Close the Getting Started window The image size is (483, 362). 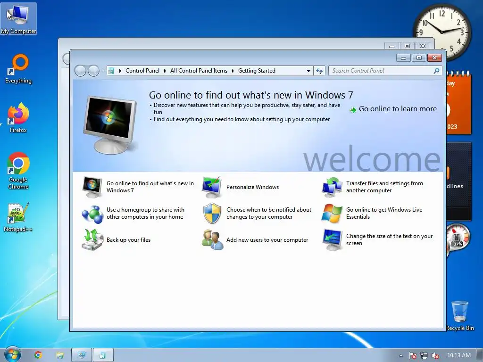pyautogui.click(x=434, y=58)
